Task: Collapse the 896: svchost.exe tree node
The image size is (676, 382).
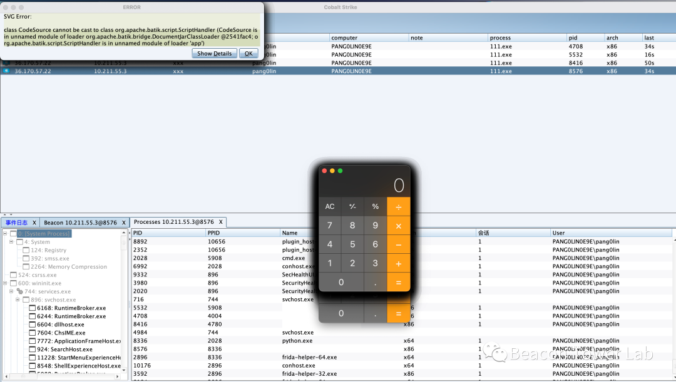Action: tap(19, 300)
